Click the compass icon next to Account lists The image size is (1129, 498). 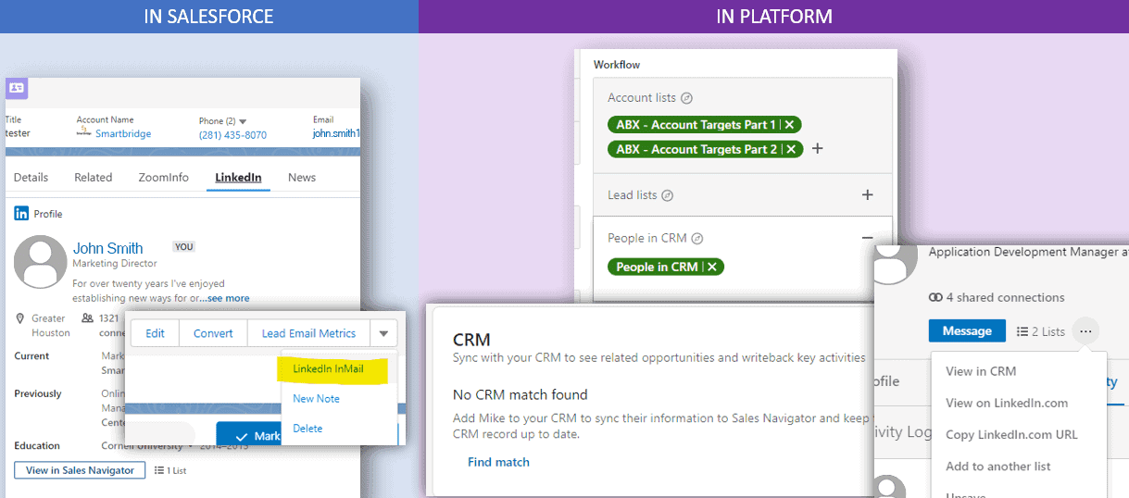686,98
